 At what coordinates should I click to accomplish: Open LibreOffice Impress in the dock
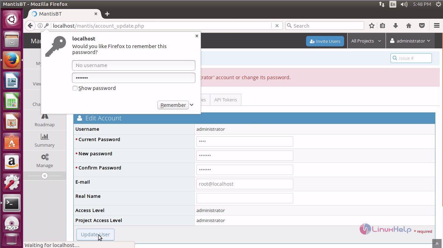[x=12, y=121]
